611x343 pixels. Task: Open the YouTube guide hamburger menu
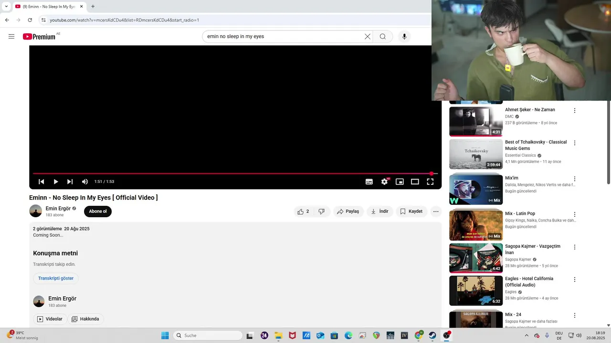coord(11,37)
